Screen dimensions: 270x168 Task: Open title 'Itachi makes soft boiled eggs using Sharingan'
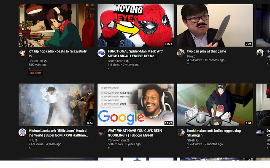click(214, 133)
